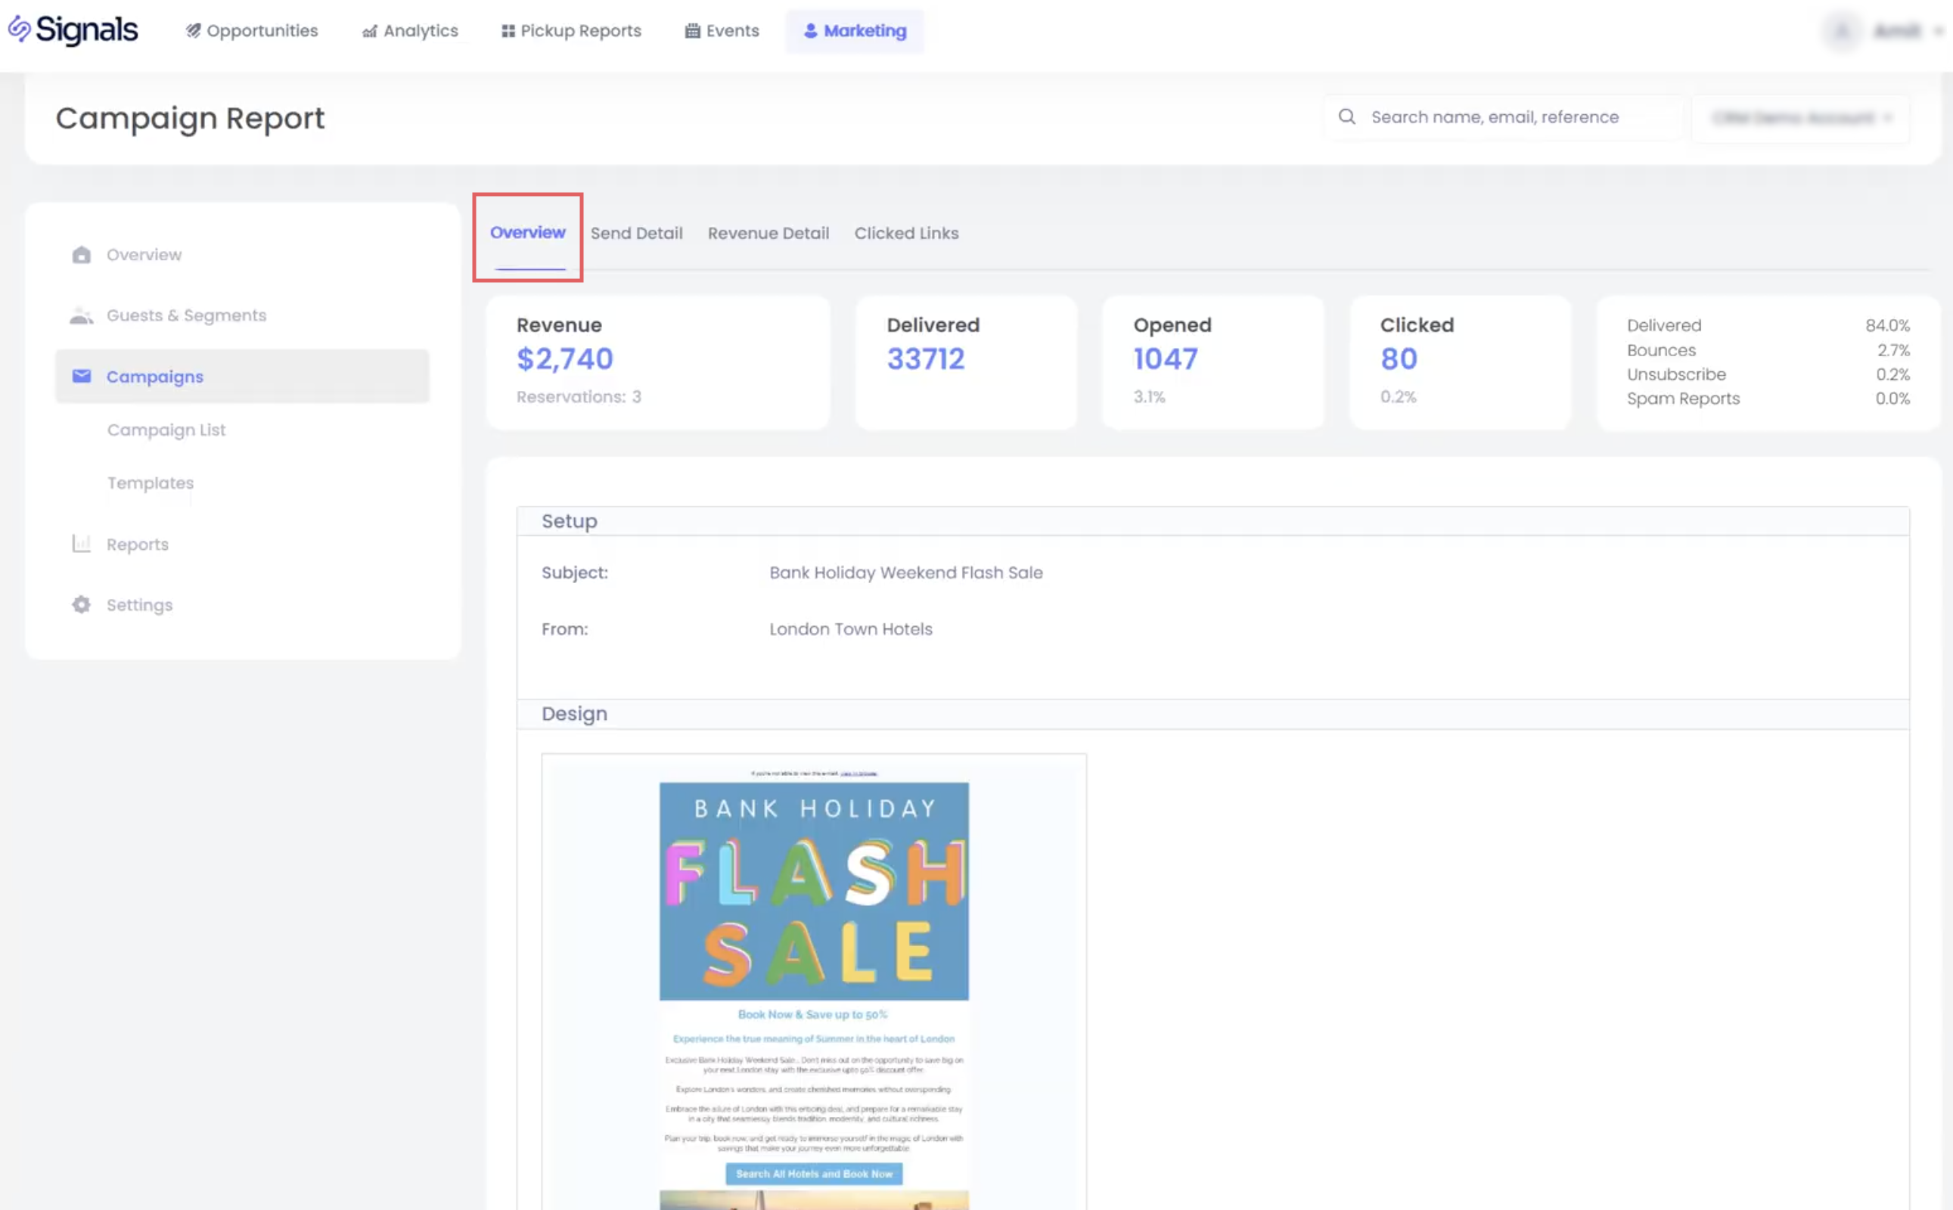Screen dimensions: 1953x1210
Task: Click the Marketing person icon
Action: click(810, 31)
